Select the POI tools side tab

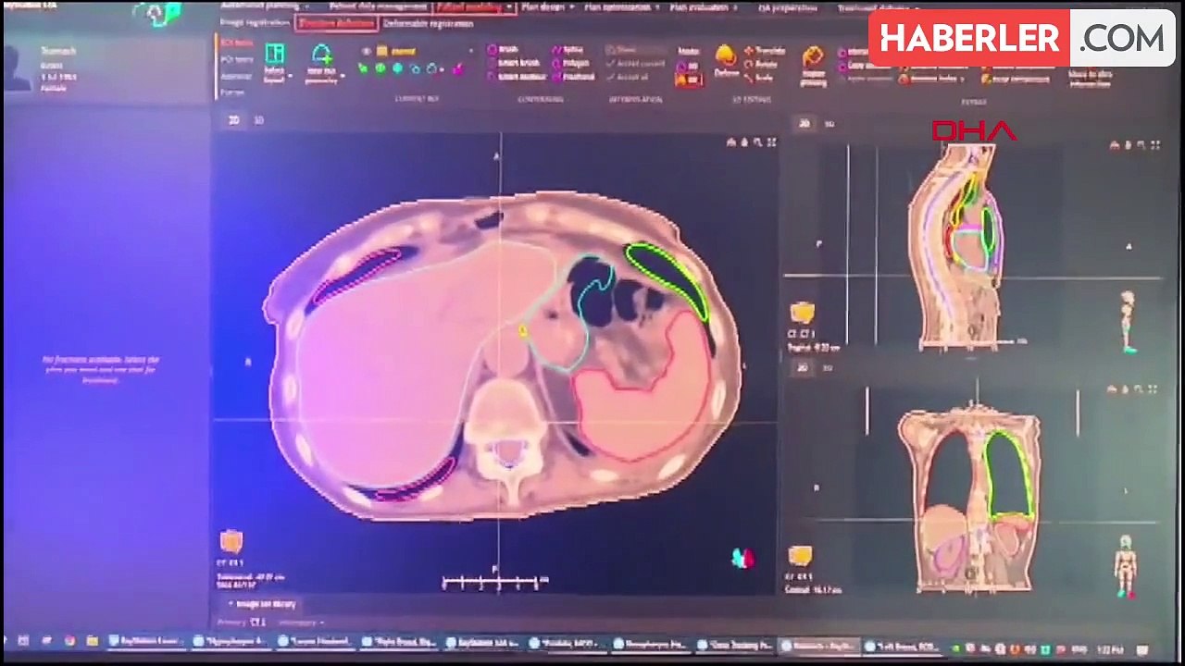pos(237,60)
